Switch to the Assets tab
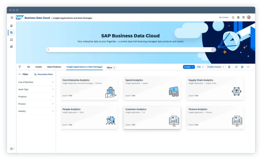Image resolution: width=262 pixels, height=160 pixels. 38,67
